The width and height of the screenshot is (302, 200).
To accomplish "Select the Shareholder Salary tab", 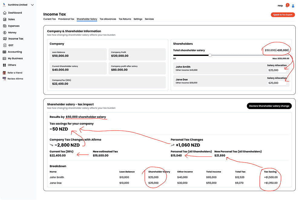I will [x=87, y=19].
